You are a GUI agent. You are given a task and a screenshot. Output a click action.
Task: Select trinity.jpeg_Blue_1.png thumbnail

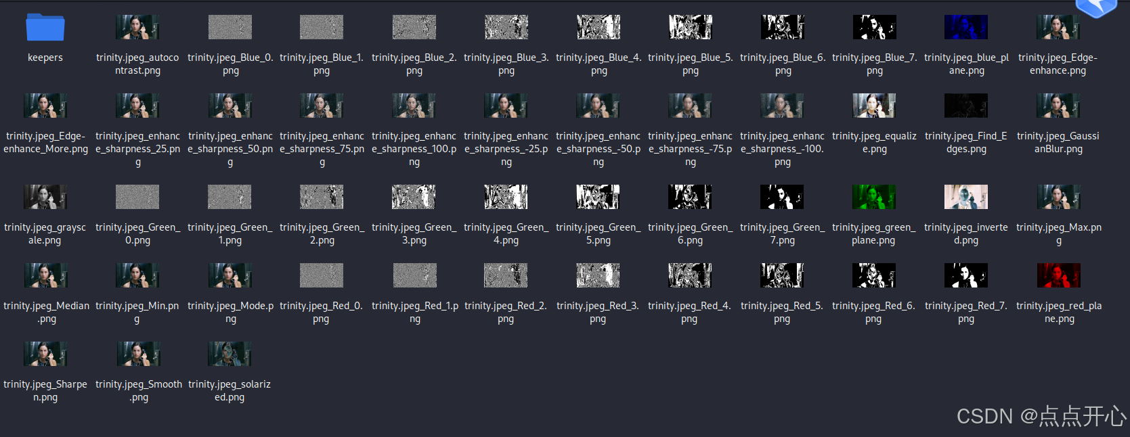click(322, 27)
